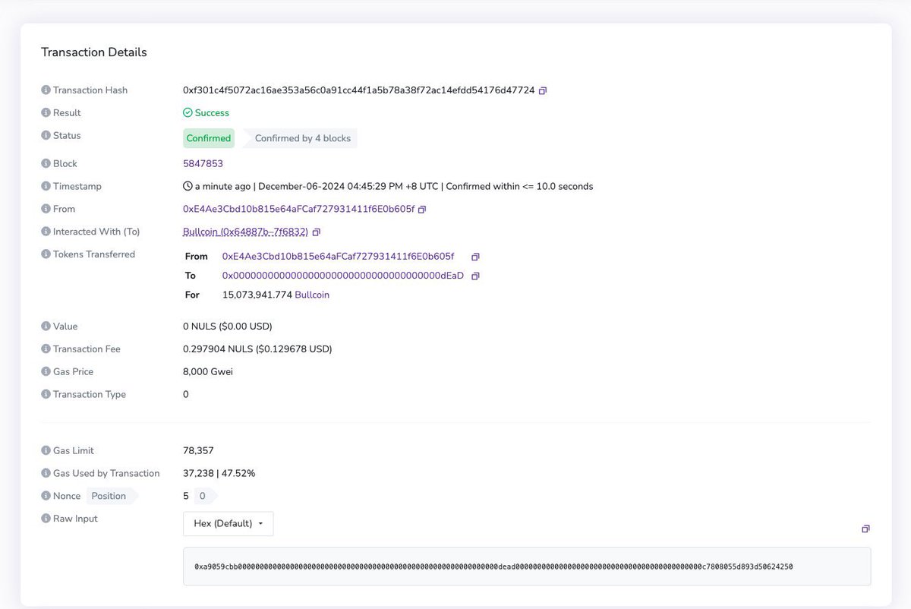Image resolution: width=911 pixels, height=609 pixels.
Task: Open the 0x000...dEaD recipient address
Action: click(343, 276)
